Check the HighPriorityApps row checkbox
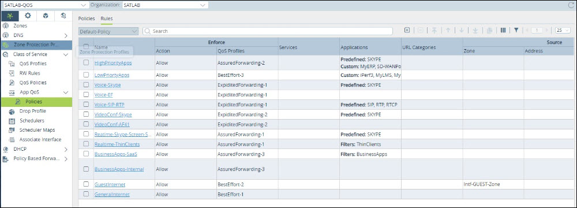The width and height of the screenshot is (577, 208). pos(86,63)
